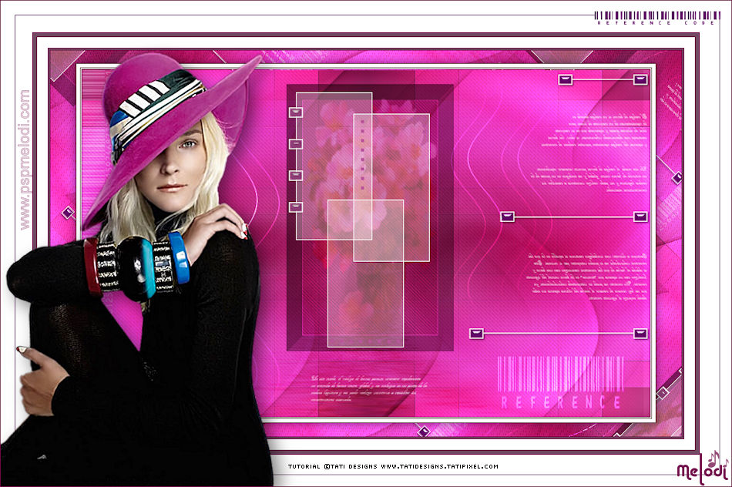Click the REFERENCE label under the barcode
Screen dimensions: 732x487
(561, 402)
